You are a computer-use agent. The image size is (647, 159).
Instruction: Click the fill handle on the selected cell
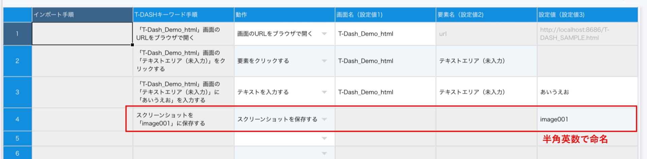pos(132,45)
